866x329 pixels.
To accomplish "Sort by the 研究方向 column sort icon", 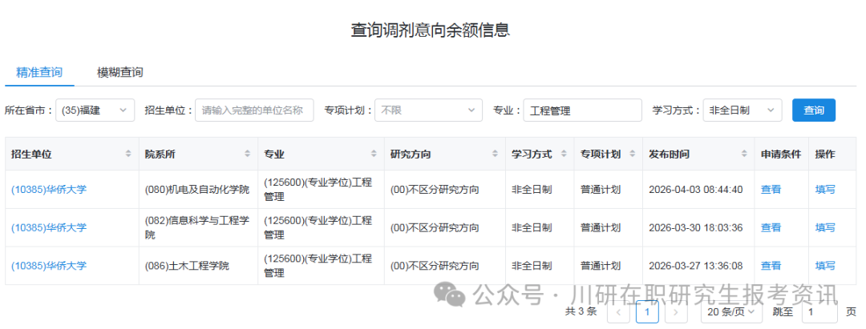I will (x=495, y=154).
